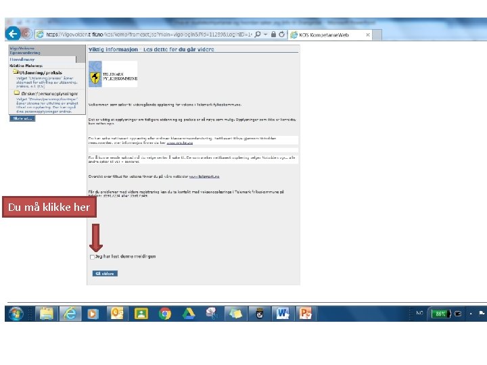
Task: Open the Utdanning/praksis folder icon
Action: pyautogui.click(x=16, y=72)
